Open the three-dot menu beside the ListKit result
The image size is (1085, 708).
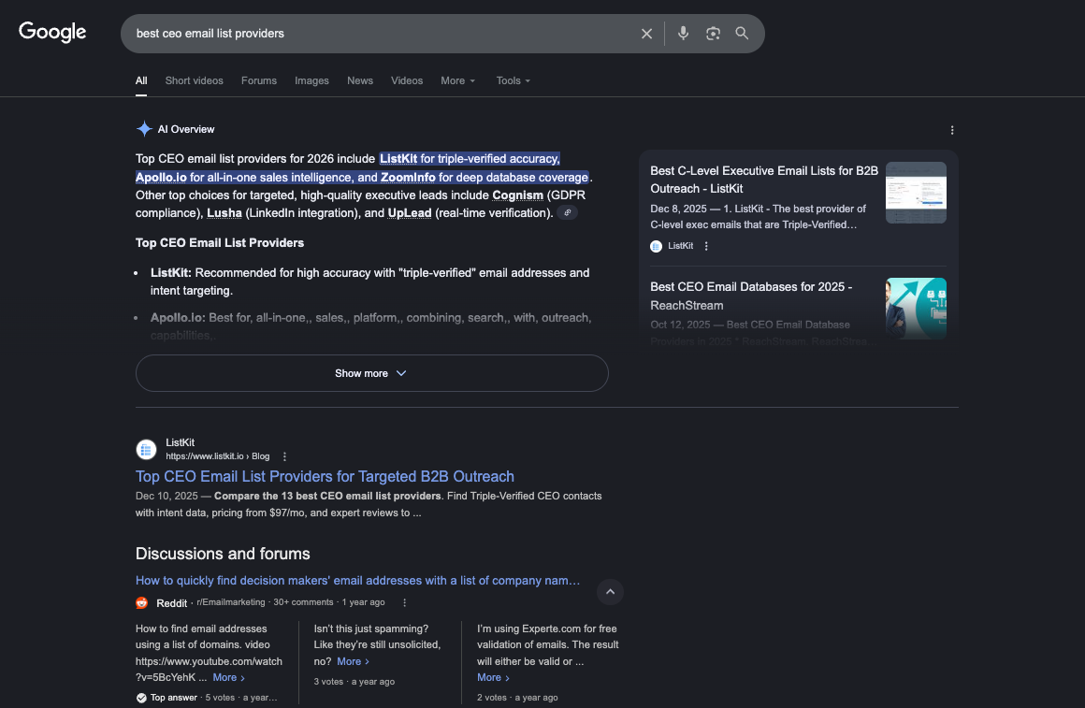(283, 455)
